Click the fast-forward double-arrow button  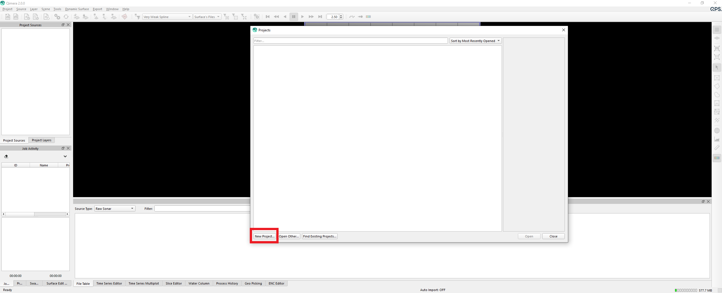coord(311,17)
